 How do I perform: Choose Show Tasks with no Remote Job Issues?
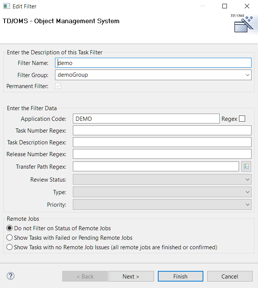[x=10, y=247]
